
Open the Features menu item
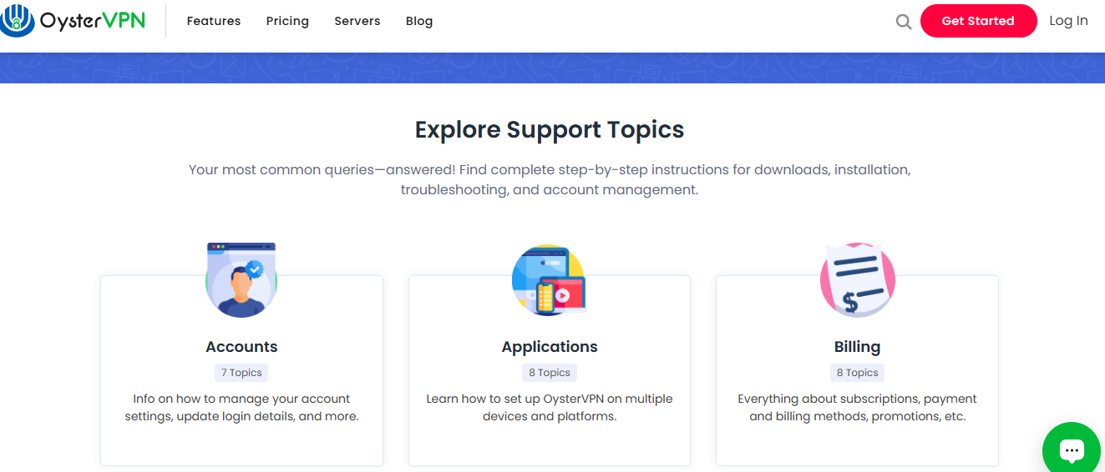[214, 21]
